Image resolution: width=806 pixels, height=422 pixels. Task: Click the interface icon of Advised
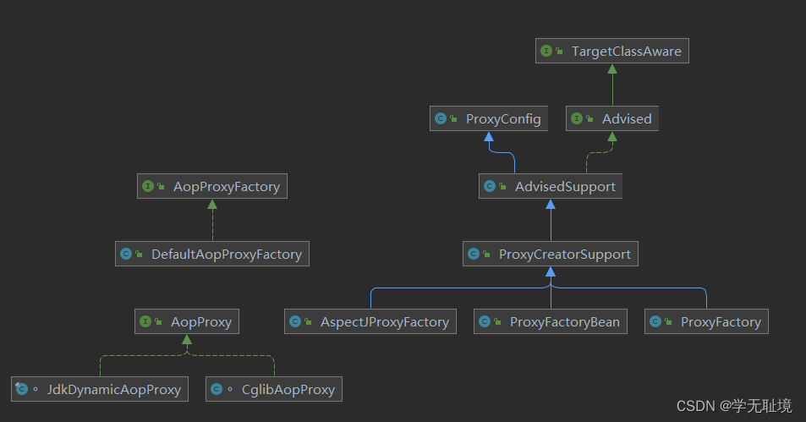point(577,118)
